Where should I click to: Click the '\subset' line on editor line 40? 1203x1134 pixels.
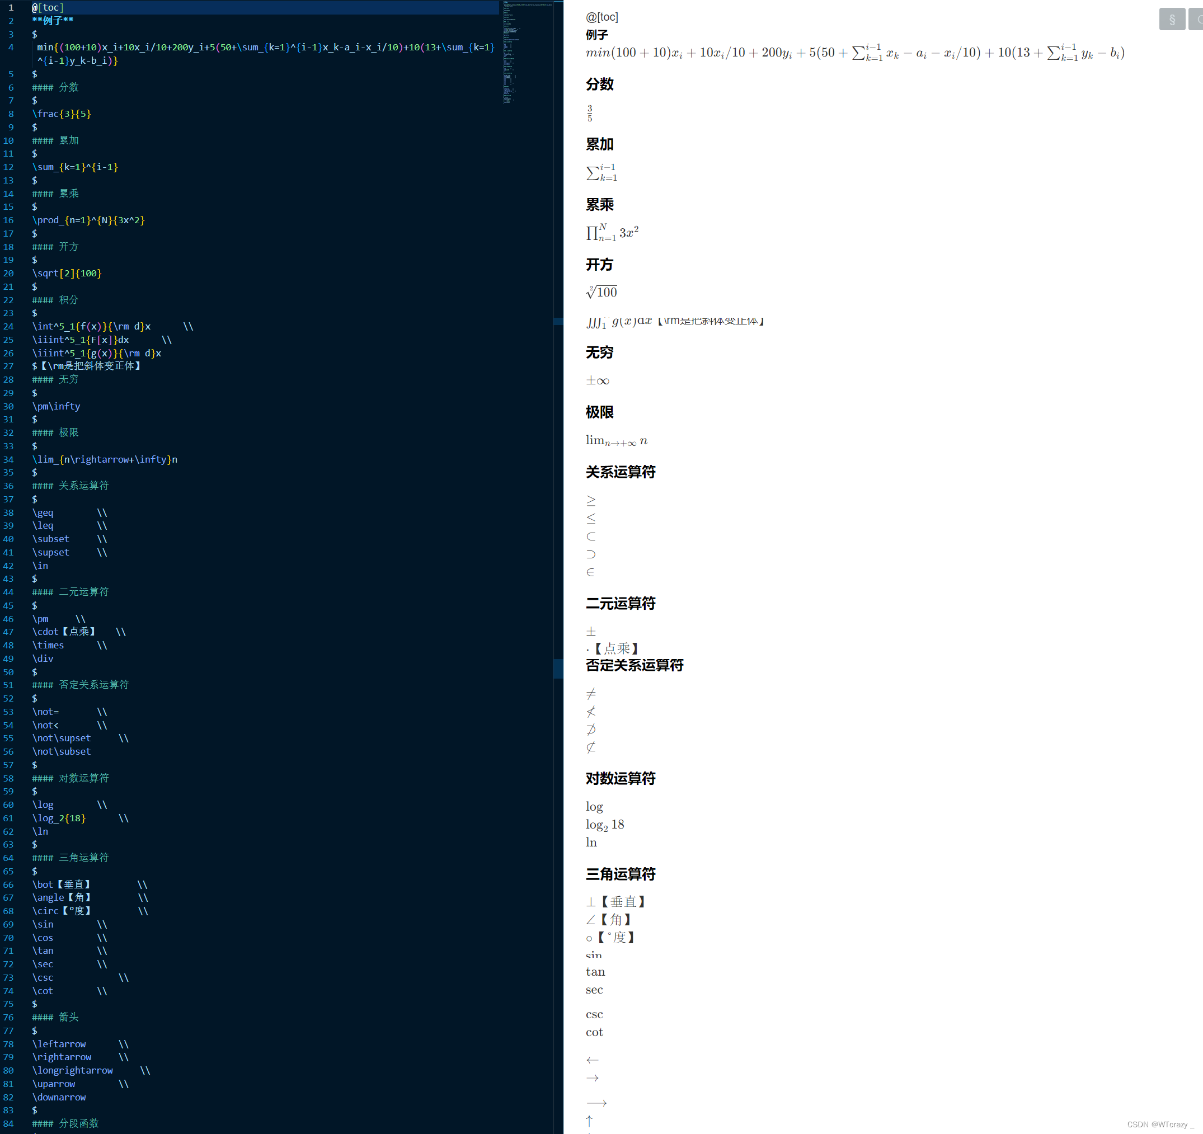[x=51, y=539]
